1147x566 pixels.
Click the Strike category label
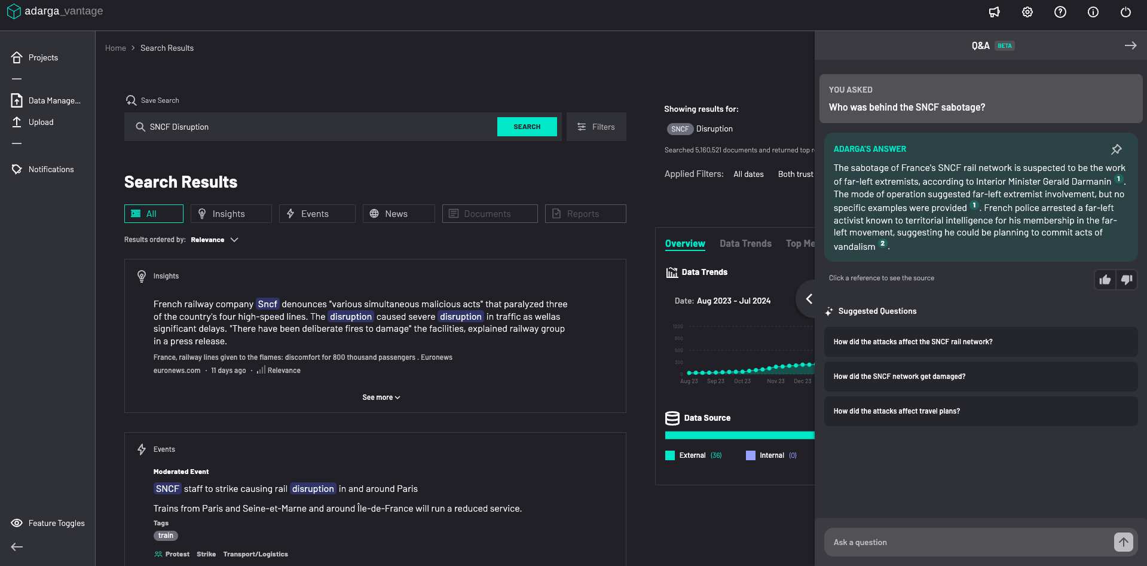click(x=206, y=554)
